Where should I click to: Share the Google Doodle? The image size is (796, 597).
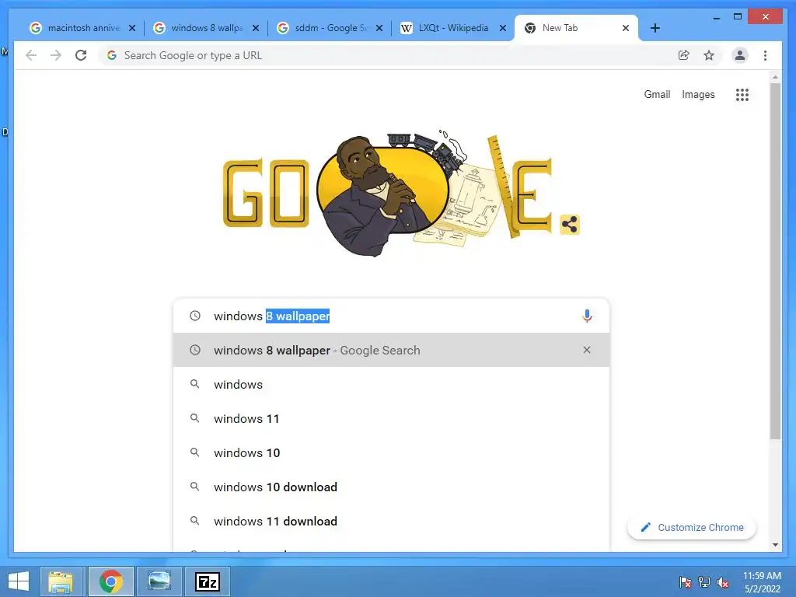coord(570,225)
